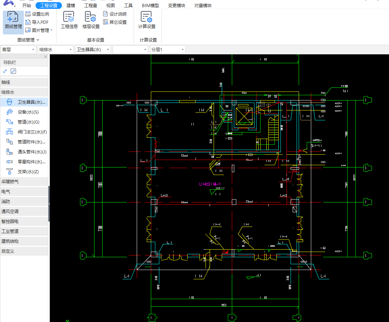Expand the 建筑结构 section
The height and width of the screenshot is (322, 389).
point(24,241)
